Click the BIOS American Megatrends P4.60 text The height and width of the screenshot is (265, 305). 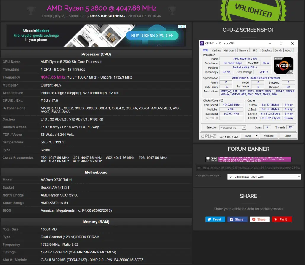coord(76,210)
